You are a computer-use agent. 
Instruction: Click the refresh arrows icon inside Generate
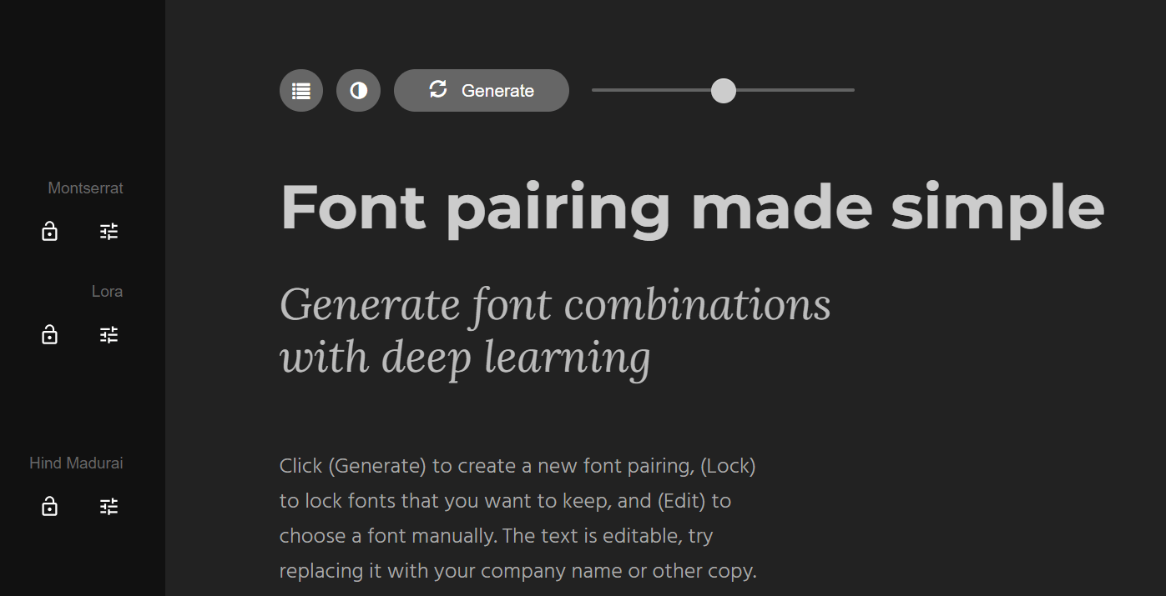pyautogui.click(x=438, y=89)
